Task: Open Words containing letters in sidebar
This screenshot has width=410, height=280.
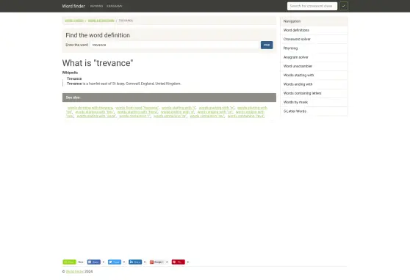Action: (x=314, y=93)
